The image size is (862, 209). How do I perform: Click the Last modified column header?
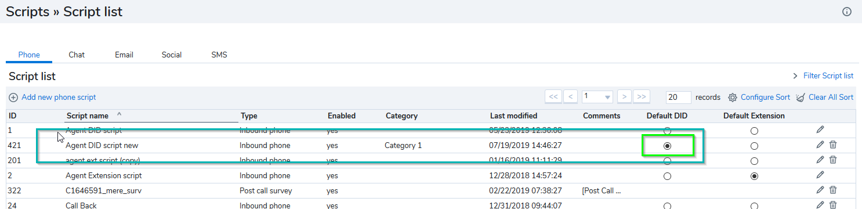coord(513,116)
